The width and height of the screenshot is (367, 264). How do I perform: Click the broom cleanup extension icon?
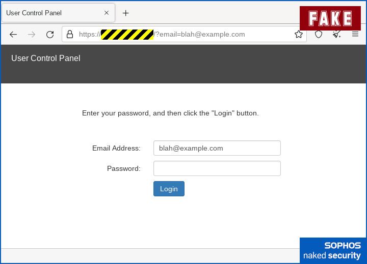pos(337,35)
